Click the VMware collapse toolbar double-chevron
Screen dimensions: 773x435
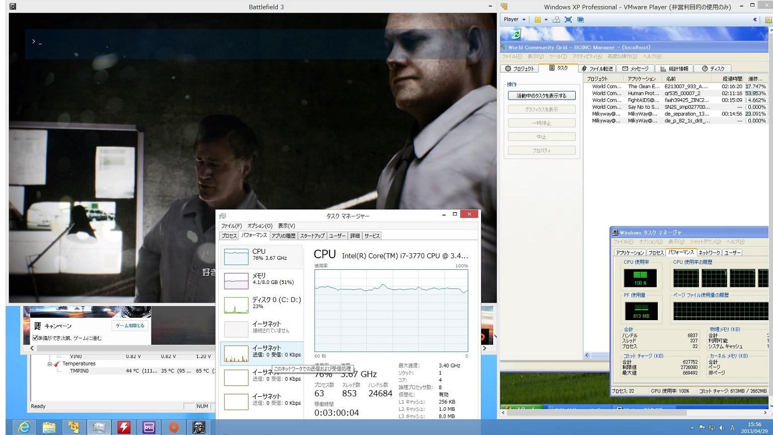tap(755, 20)
